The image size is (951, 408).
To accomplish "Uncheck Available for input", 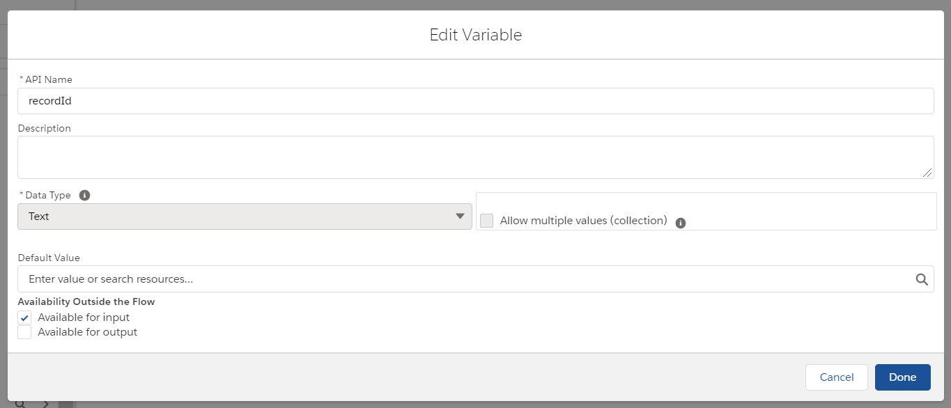I will click(x=24, y=317).
